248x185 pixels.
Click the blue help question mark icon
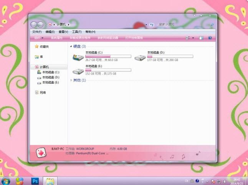click(210, 38)
